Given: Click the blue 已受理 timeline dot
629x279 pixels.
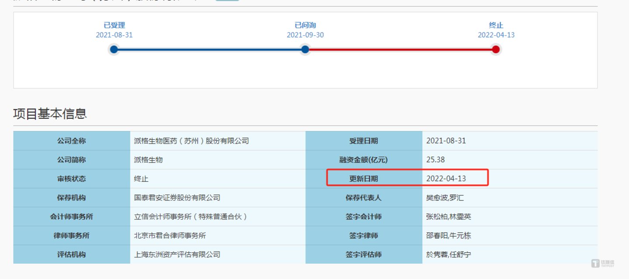Looking at the screenshot, I should (x=114, y=49).
